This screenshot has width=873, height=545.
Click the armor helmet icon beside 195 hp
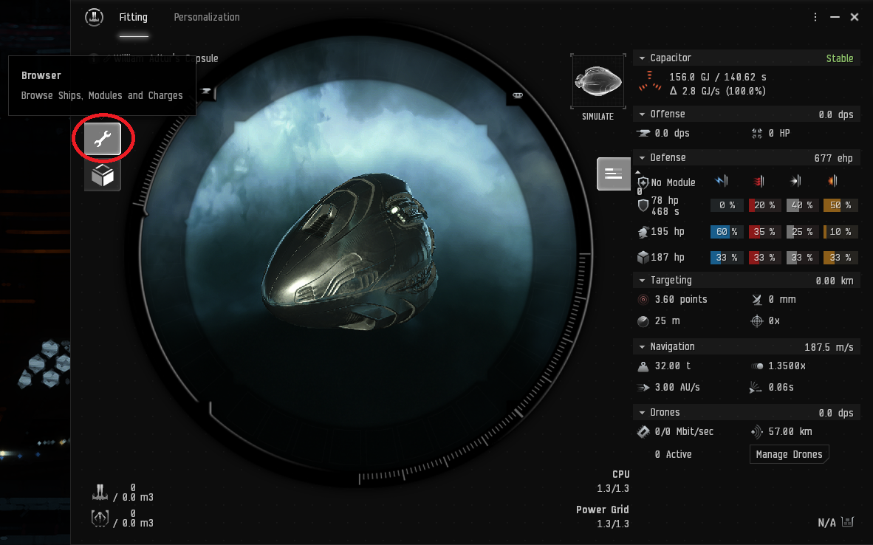(643, 232)
